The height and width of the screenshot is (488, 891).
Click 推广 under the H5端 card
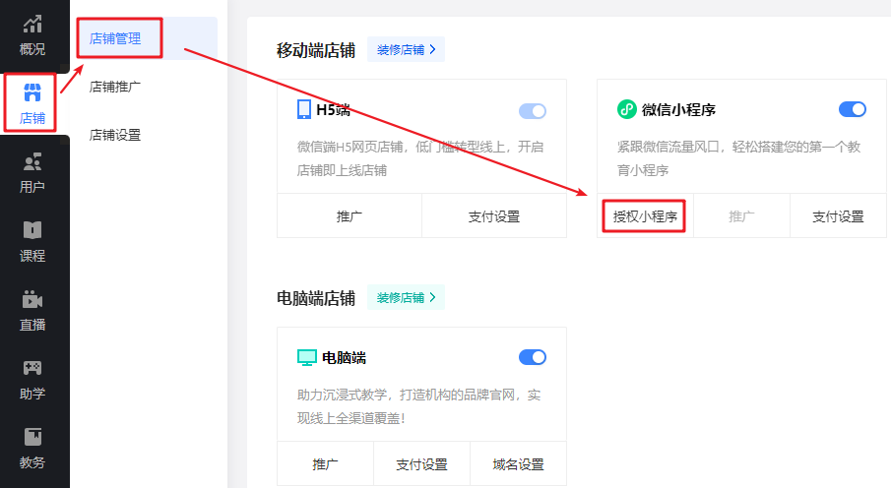350,215
